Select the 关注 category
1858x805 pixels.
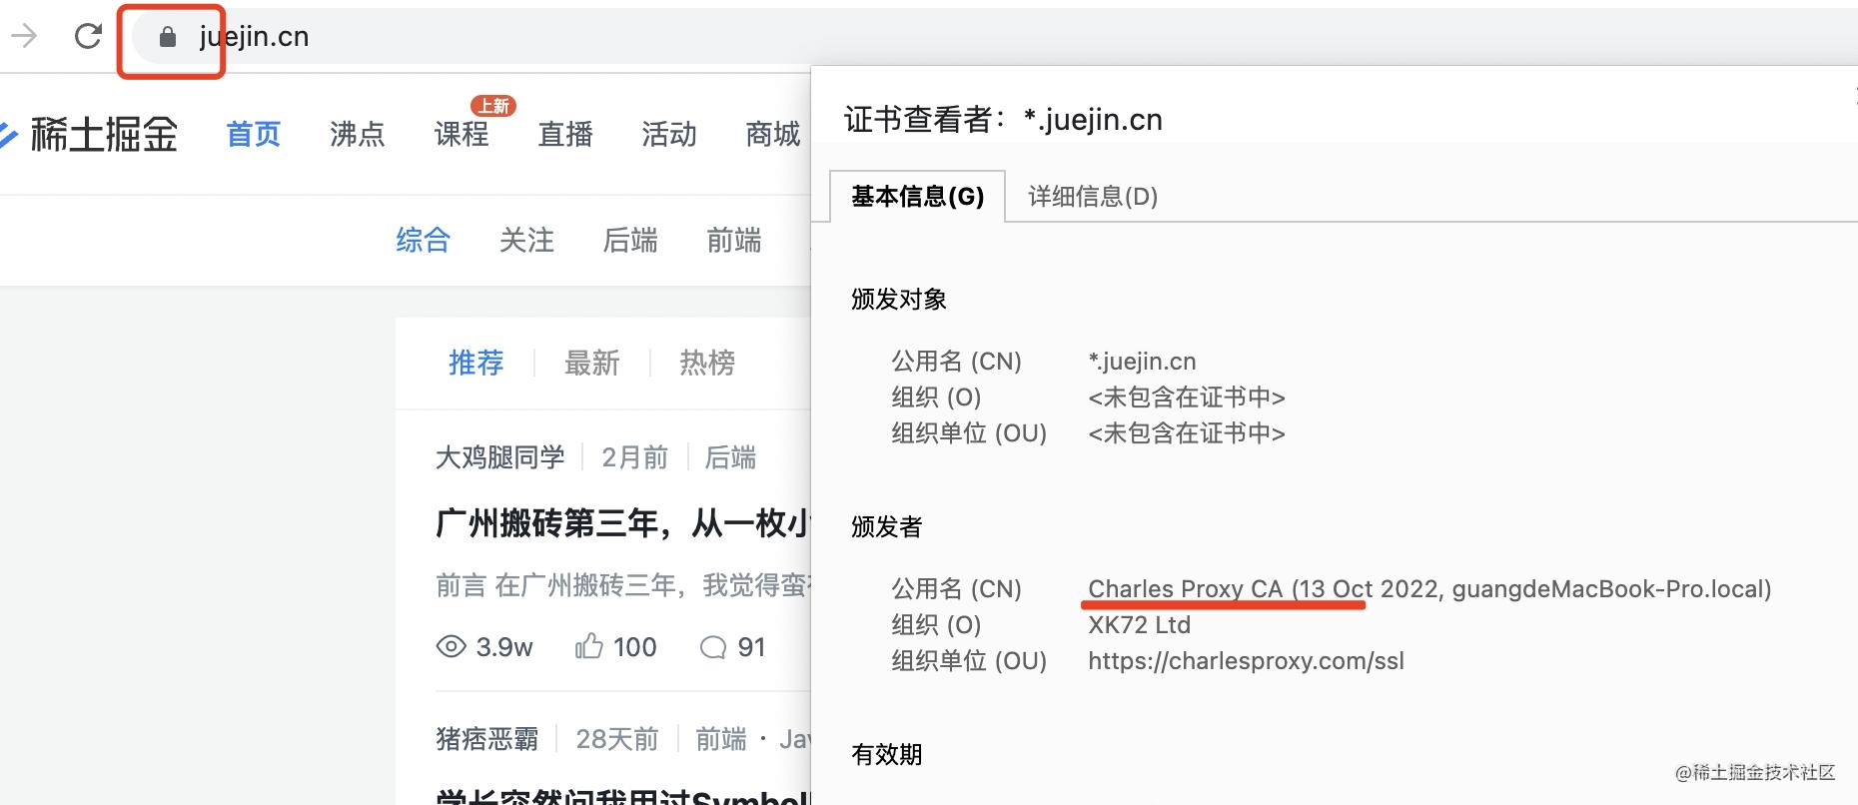coord(526,240)
